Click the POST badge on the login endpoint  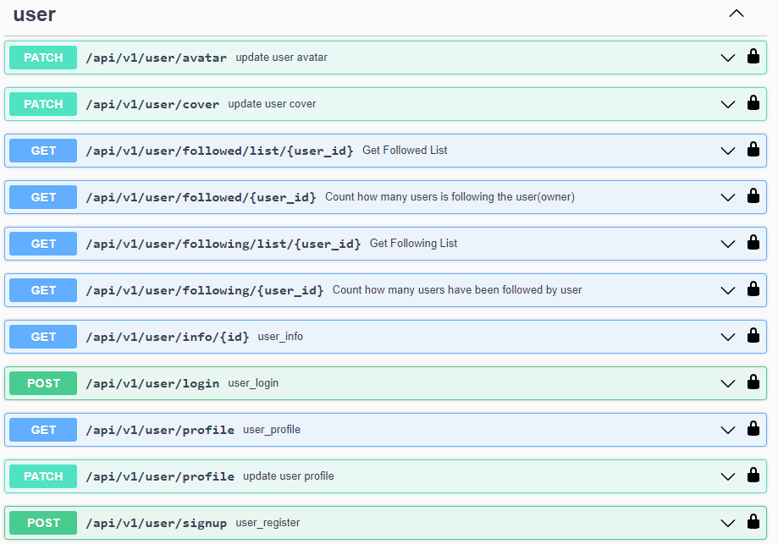42,383
